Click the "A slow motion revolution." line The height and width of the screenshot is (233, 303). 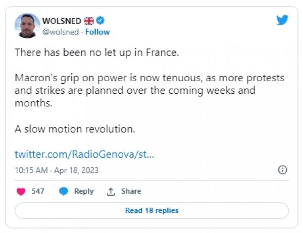click(x=75, y=129)
